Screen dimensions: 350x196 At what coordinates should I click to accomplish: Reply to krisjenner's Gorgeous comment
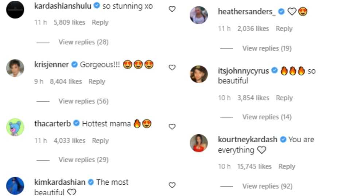97,82
